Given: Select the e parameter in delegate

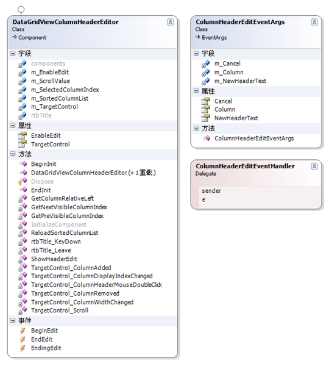Looking at the screenshot, I should (x=203, y=200).
